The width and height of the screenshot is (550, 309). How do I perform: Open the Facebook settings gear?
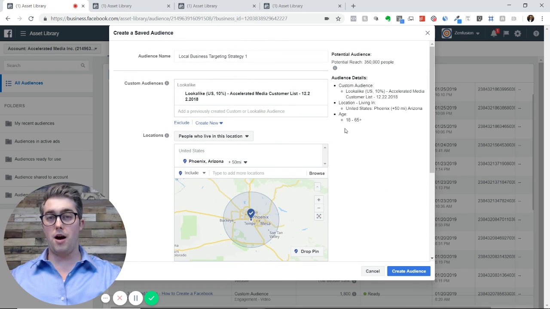tap(518, 33)
